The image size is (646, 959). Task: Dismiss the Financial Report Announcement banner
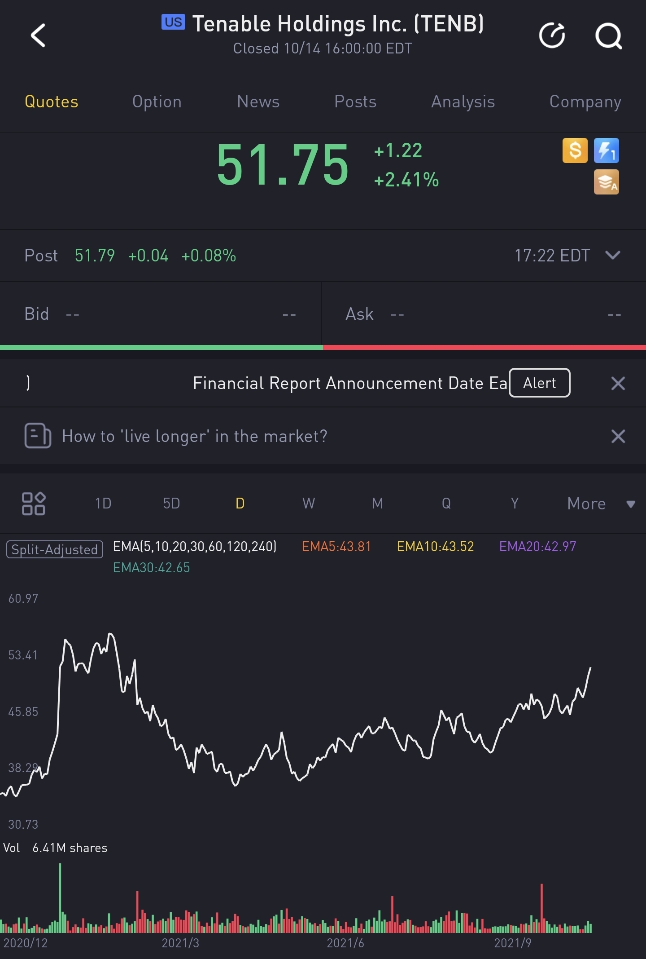click(618, 383)
